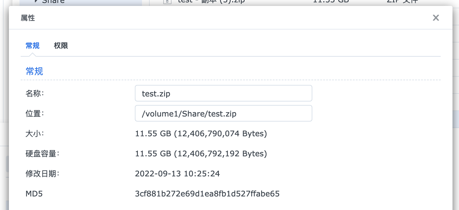Viewport: 459px width, 210px height.
Task: Click the 名称 field containing test.zip
Action: pos(223,93)
